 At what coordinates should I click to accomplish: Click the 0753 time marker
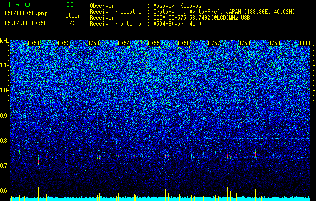(94, 43)
